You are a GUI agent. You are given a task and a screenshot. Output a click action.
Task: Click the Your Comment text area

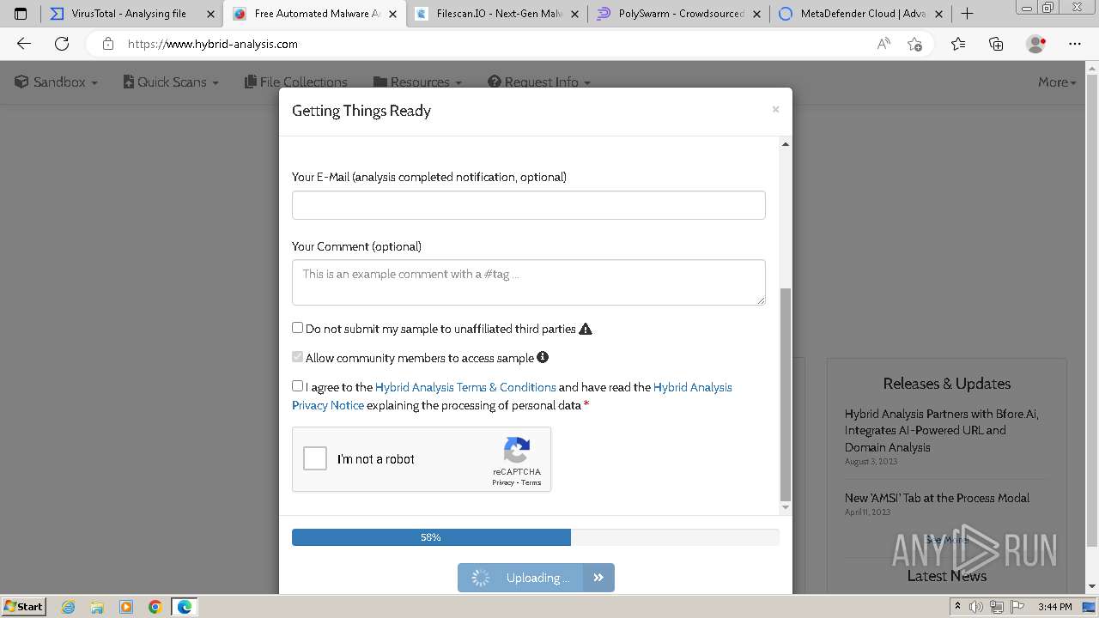tap(529, 282)
